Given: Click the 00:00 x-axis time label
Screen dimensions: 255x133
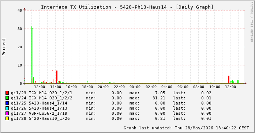Looking at the screenshot, I should pyautogui.click(x=135, y=87).
